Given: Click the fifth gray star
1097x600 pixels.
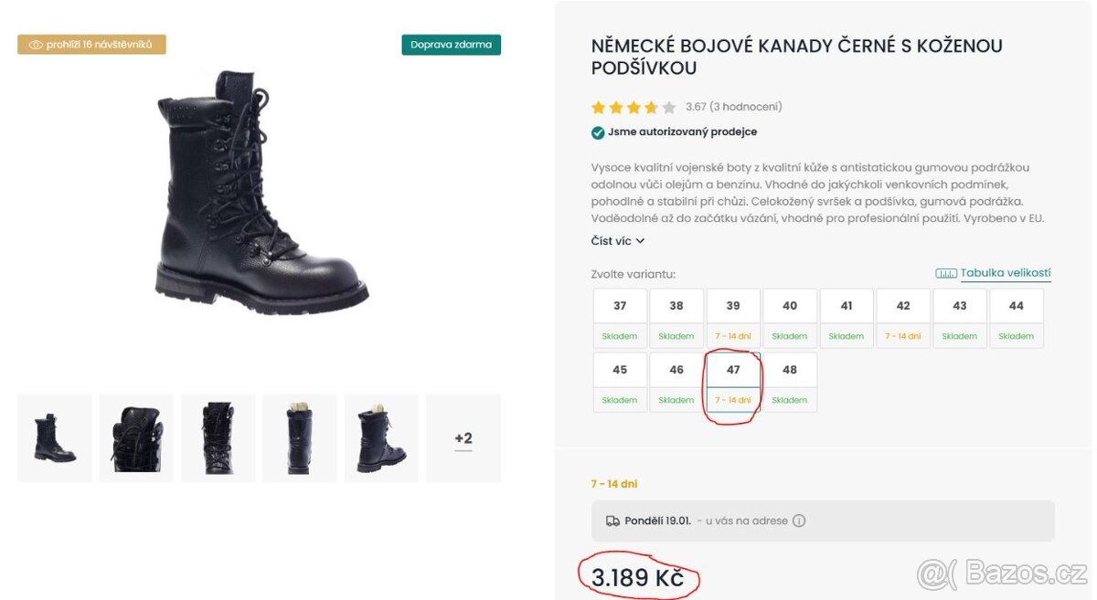Looking at the screenshot, I should point(670,107).
